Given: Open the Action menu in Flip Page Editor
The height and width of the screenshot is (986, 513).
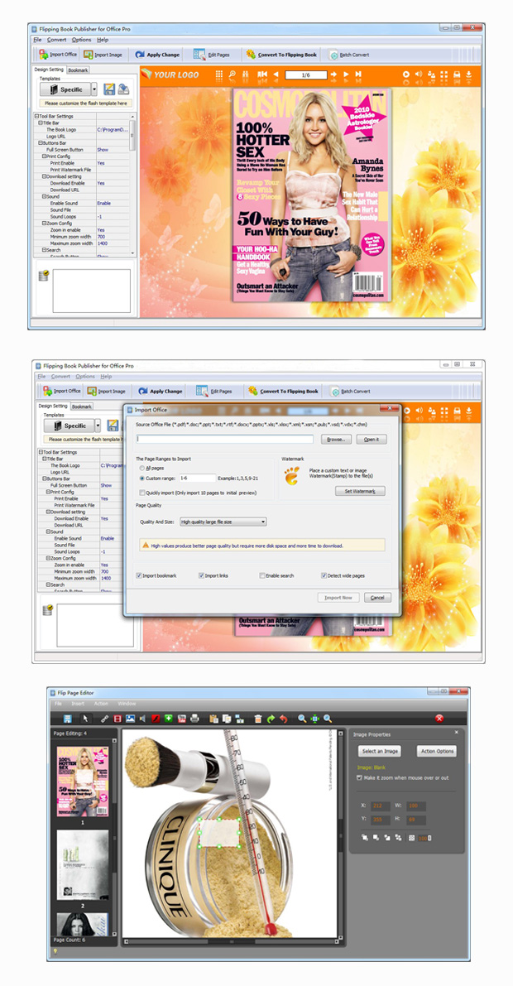Looking at the screenshot, I should [101, 704].
